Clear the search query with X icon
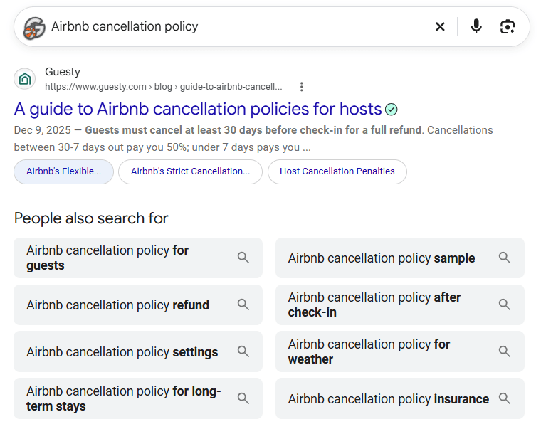The image size is (541, 434). pyautogui.click(x=440, y=26)
